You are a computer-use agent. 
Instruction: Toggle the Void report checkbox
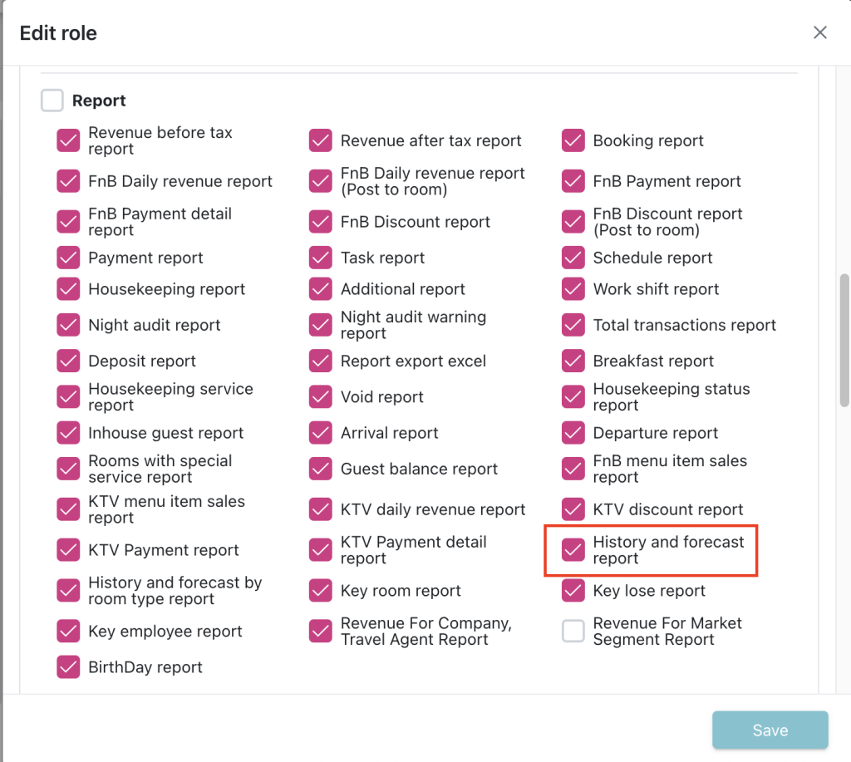(321, 397)
